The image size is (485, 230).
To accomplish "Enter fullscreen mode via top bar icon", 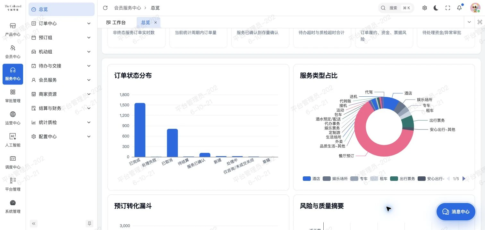I will [x=448, y=8].
